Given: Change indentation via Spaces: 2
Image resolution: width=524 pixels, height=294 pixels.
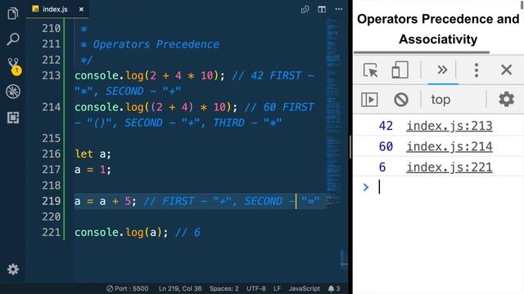Looking at the screenshot, I should click(224, 288).
